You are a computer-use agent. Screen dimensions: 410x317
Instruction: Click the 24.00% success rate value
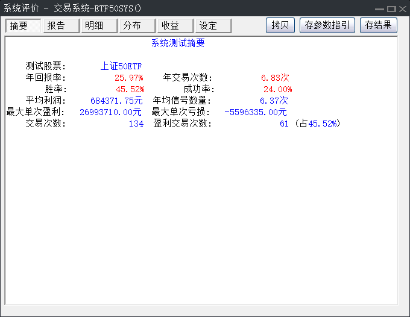pos(277,89)
